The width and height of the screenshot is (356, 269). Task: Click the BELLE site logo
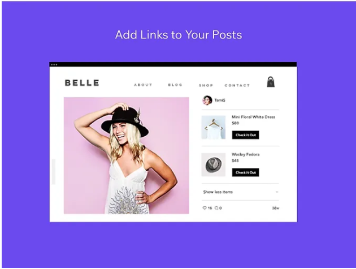tap(82, 83)
